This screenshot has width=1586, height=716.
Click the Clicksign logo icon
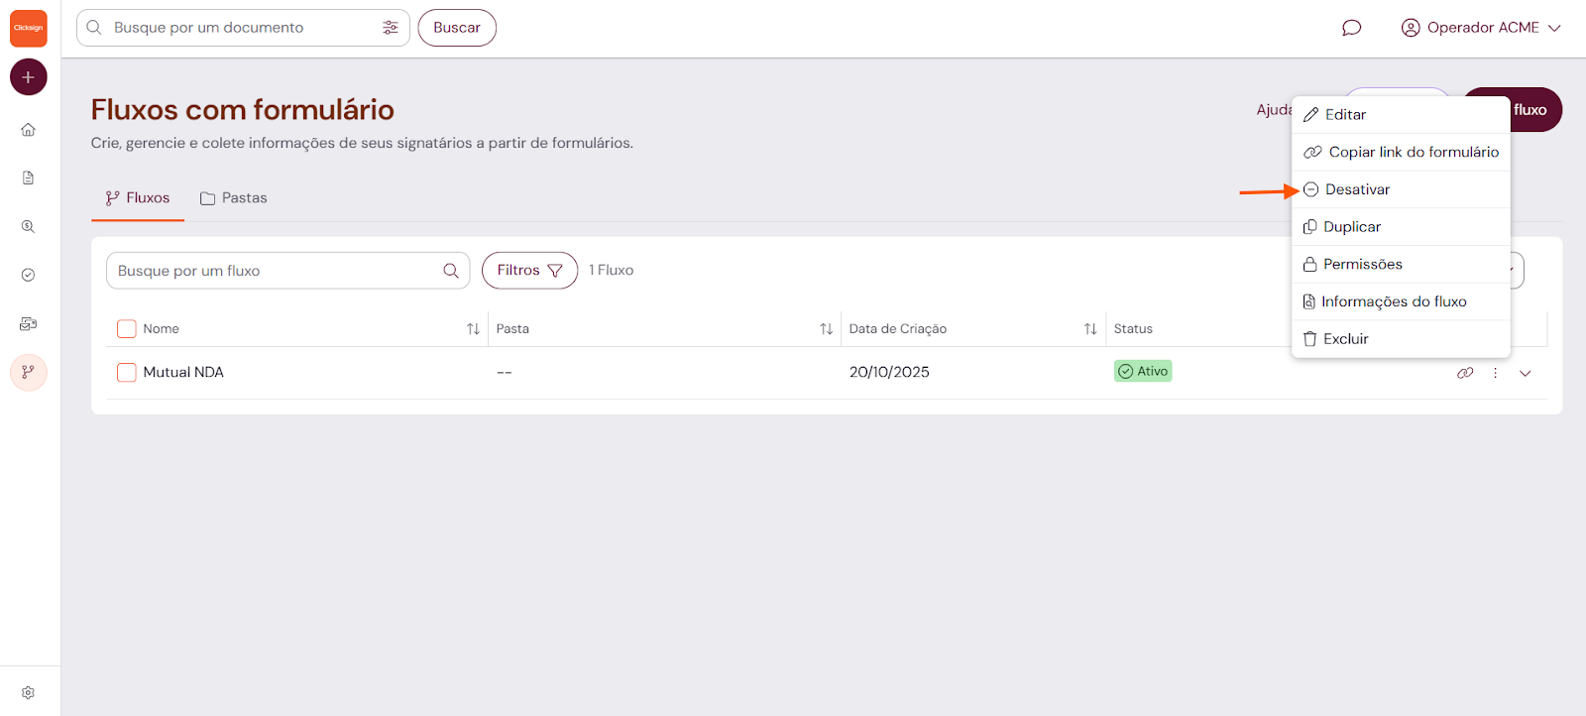tap(29, 28)
